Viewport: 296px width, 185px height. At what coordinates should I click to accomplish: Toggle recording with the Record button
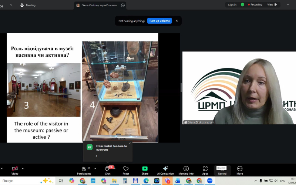[222, 171]
